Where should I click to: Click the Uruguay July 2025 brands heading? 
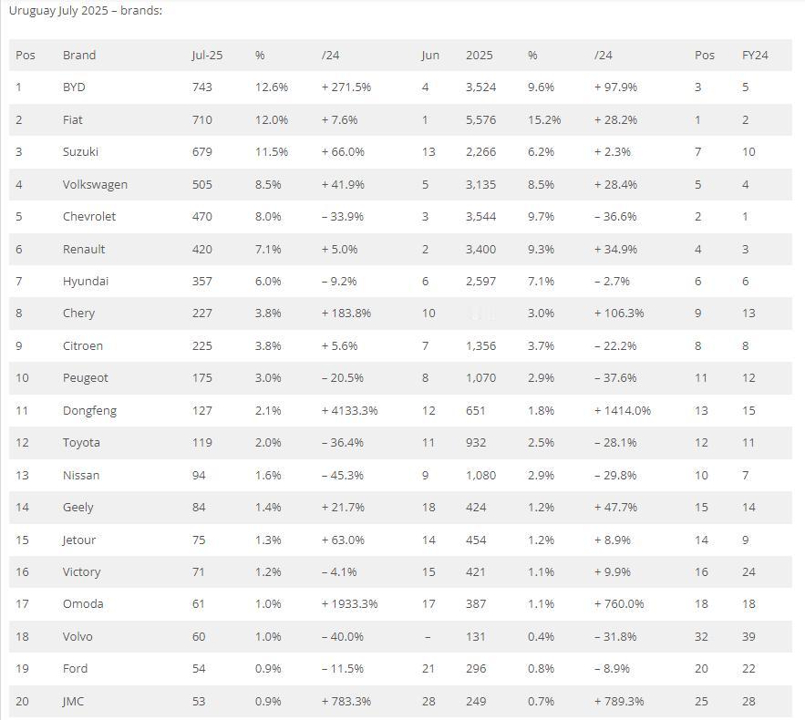[x=85, y=10]
